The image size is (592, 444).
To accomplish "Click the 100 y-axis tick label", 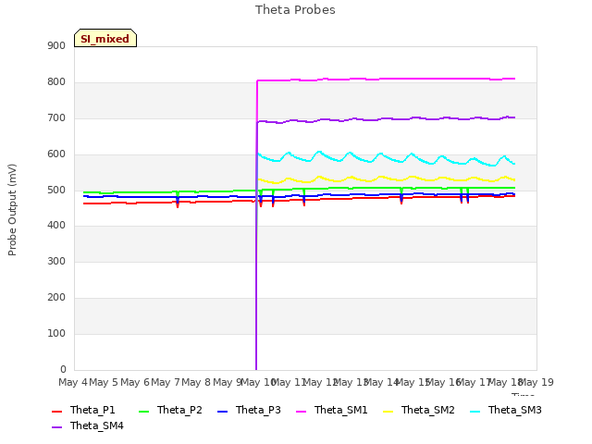I will [x=56, y=333].
